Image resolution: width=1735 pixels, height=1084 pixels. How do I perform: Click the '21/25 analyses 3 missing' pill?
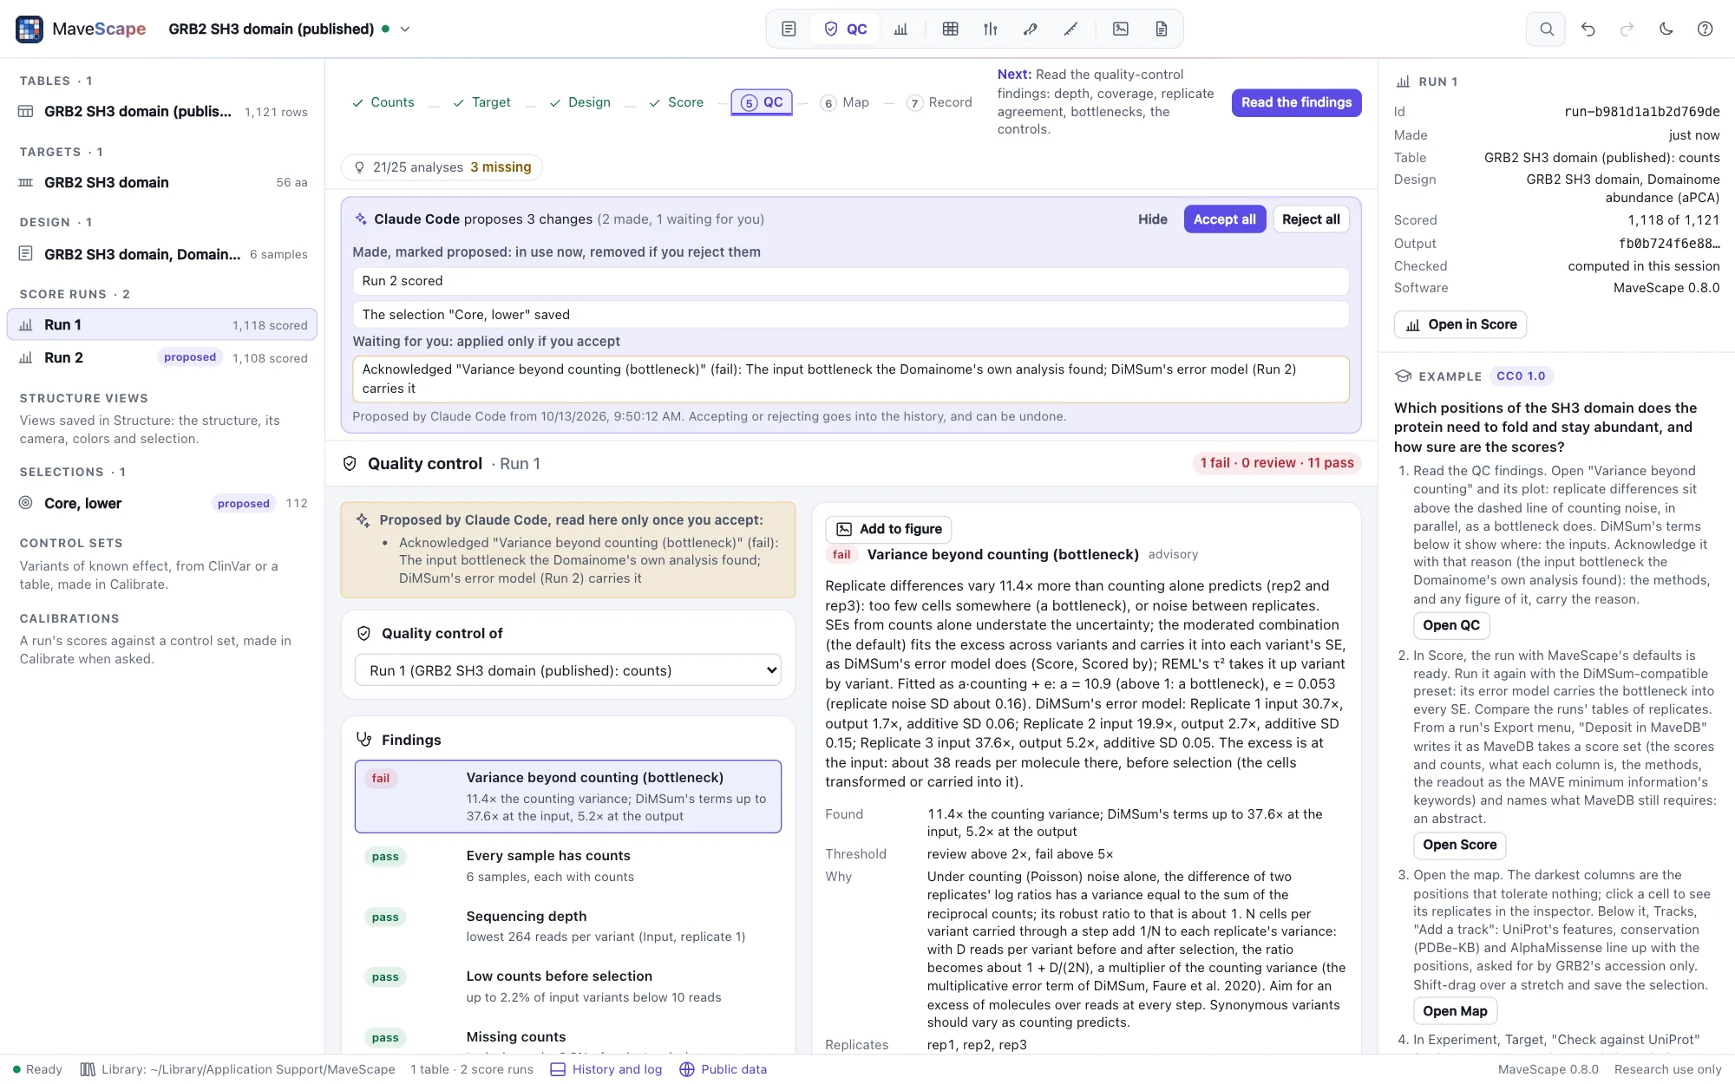442,167
